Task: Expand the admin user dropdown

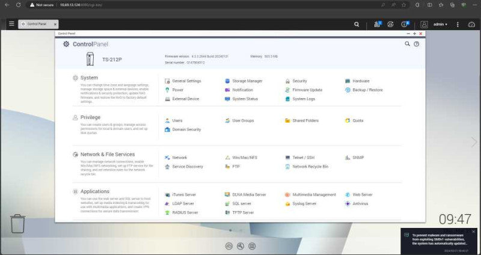Action: 440,24
